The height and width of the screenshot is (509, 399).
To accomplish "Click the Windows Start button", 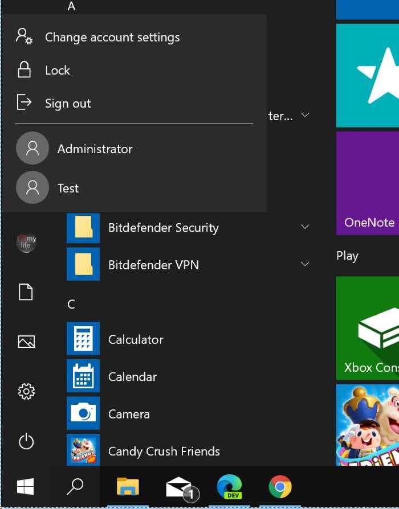I will 25,487.
